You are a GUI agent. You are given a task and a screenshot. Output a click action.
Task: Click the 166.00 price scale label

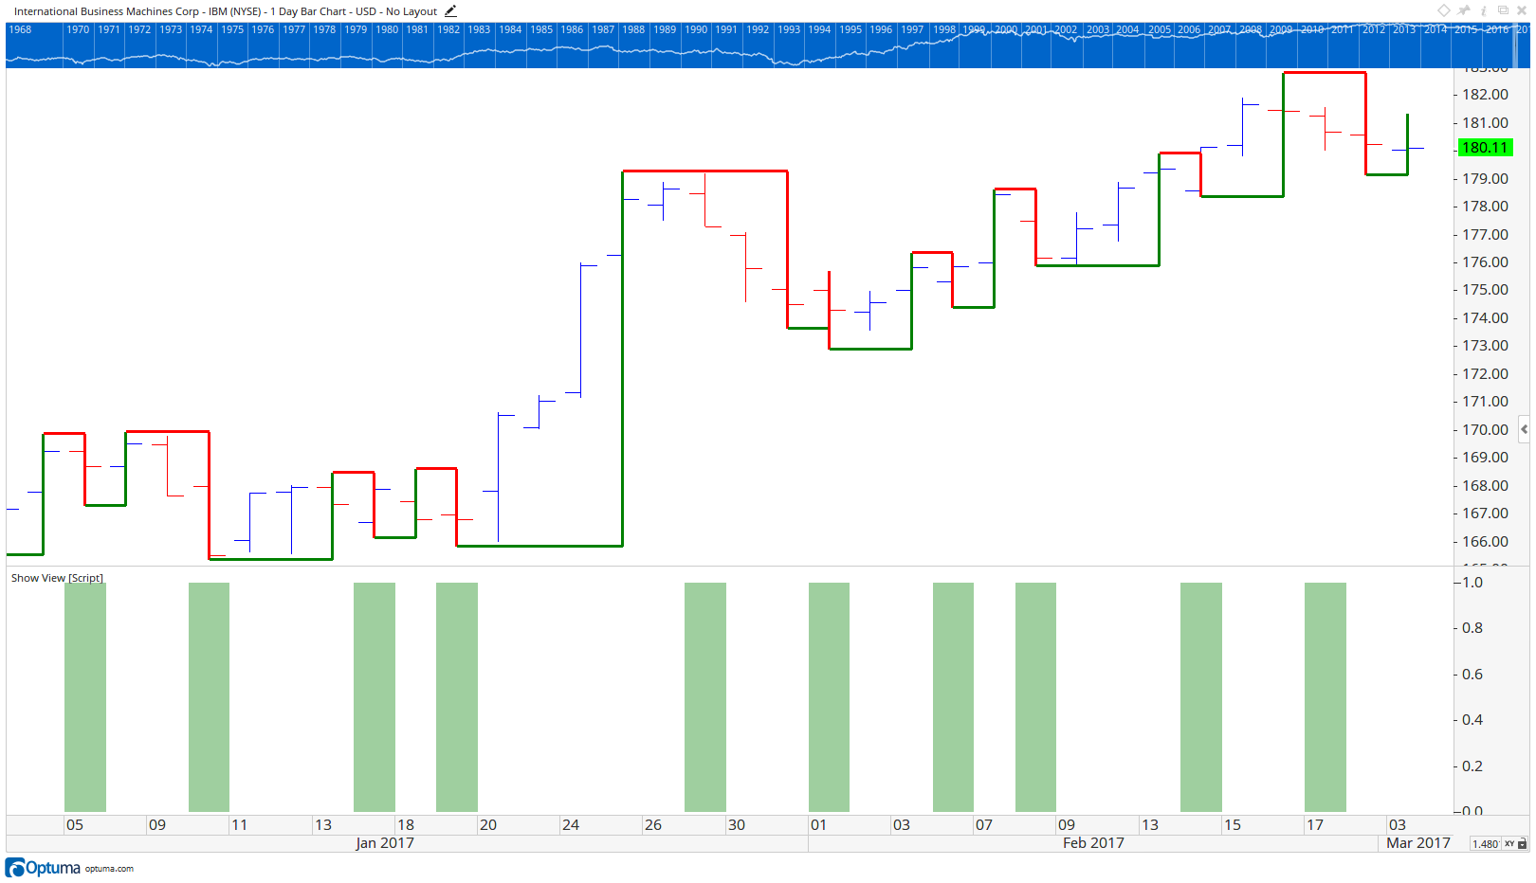(x=1485, y=541)
